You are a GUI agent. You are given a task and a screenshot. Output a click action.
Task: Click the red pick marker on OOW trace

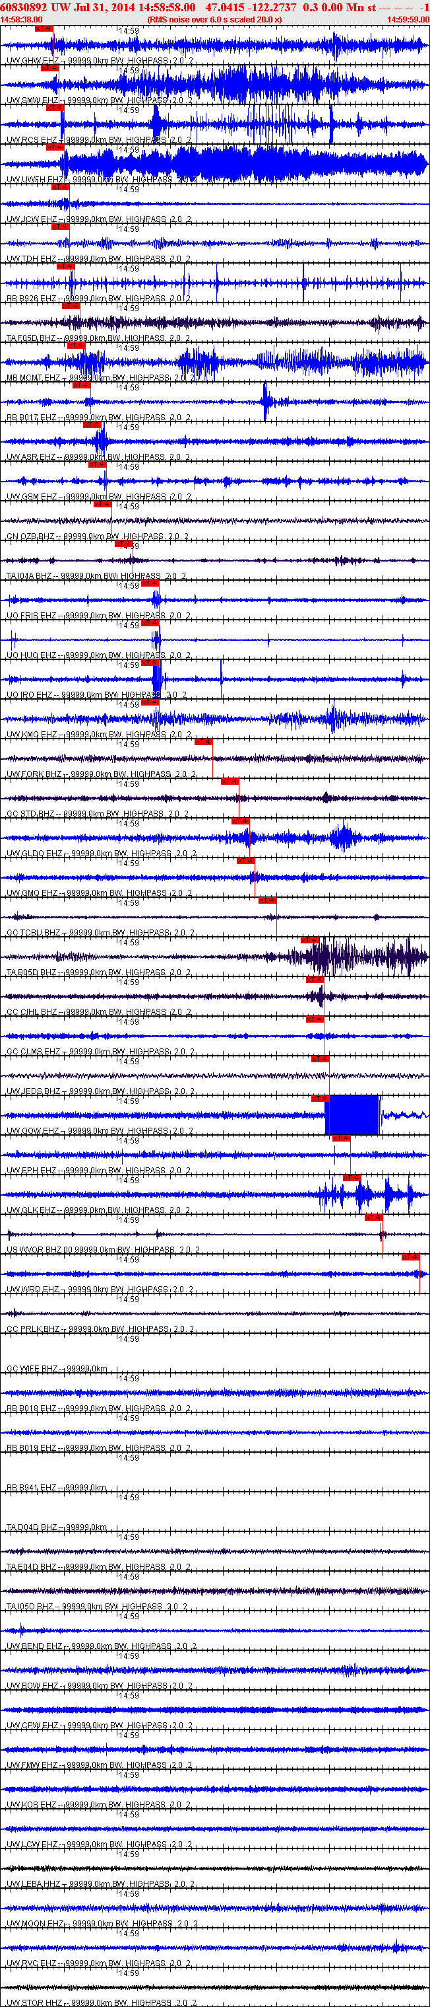[320, 1099]
